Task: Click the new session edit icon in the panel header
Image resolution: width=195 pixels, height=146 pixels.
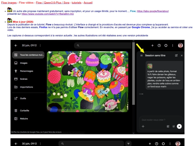Action: [176, 56]
